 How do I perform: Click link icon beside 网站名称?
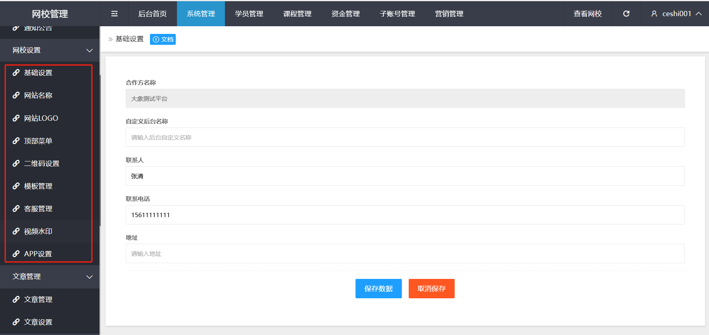coord(16,95)
